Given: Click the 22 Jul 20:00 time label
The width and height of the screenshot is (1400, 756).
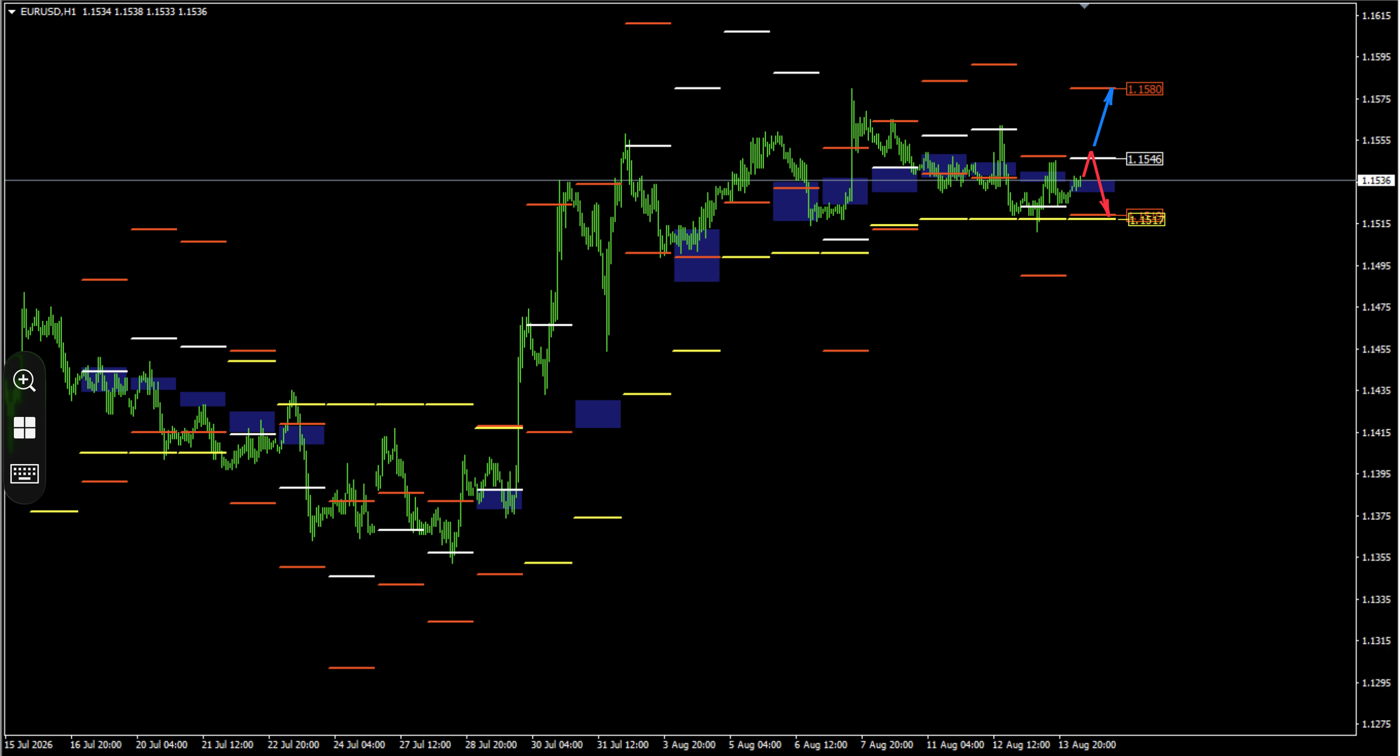Looking at the screenshot, I should (x=293, y=745).
